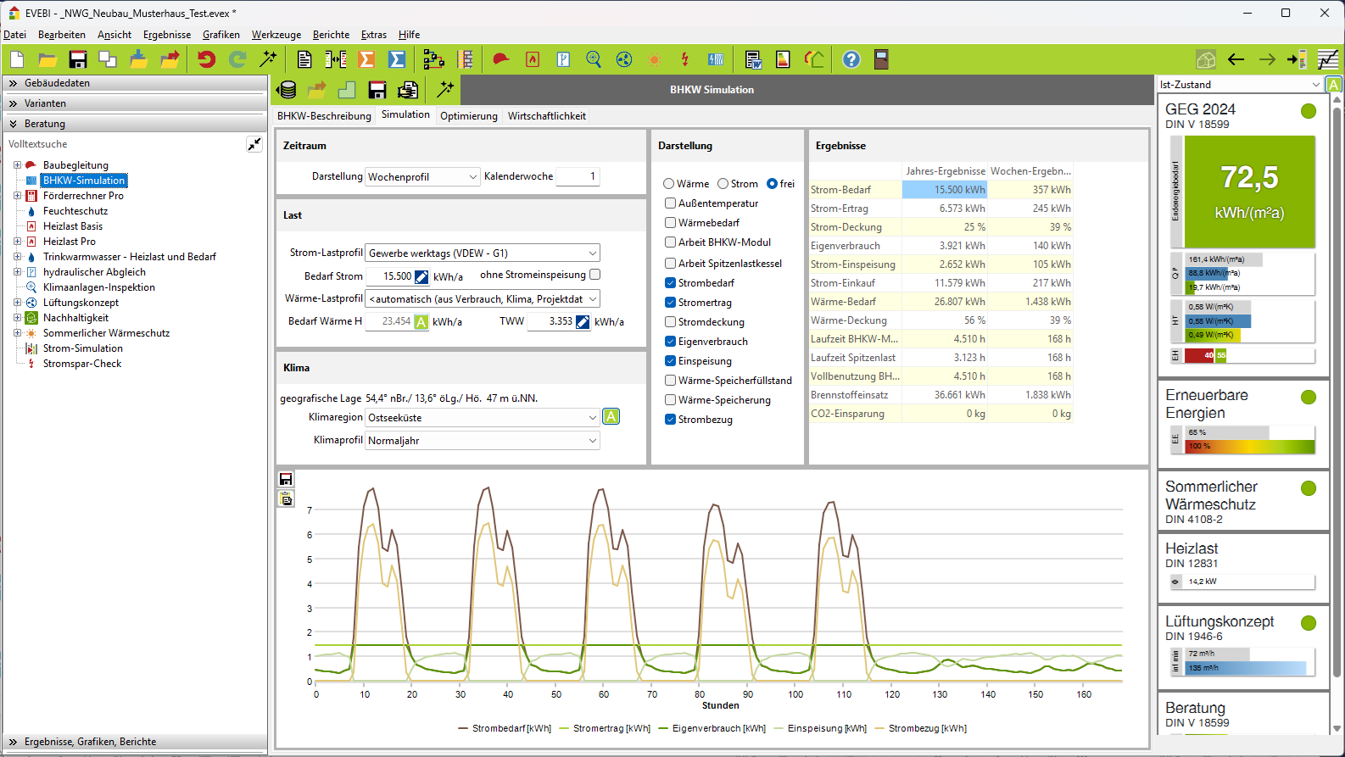Open the Strom-Lastprofil dropdown
1345x757 pixels.
pyautogui.click(x=482, y=253)
